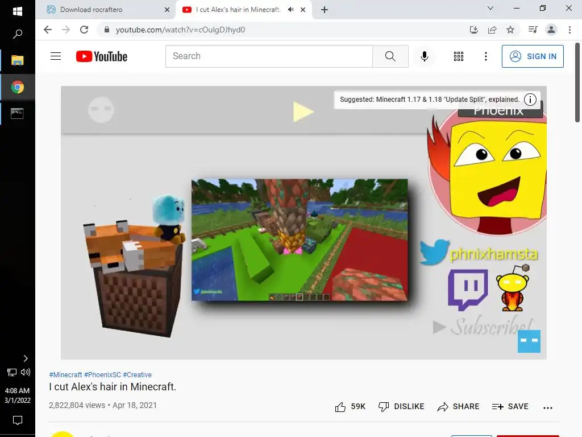Click the install app icon in the address bar

pos(473,30)
